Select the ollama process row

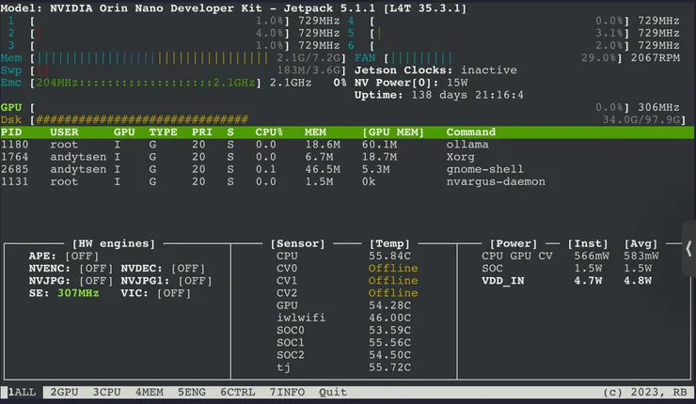click(x=347, y=145)
